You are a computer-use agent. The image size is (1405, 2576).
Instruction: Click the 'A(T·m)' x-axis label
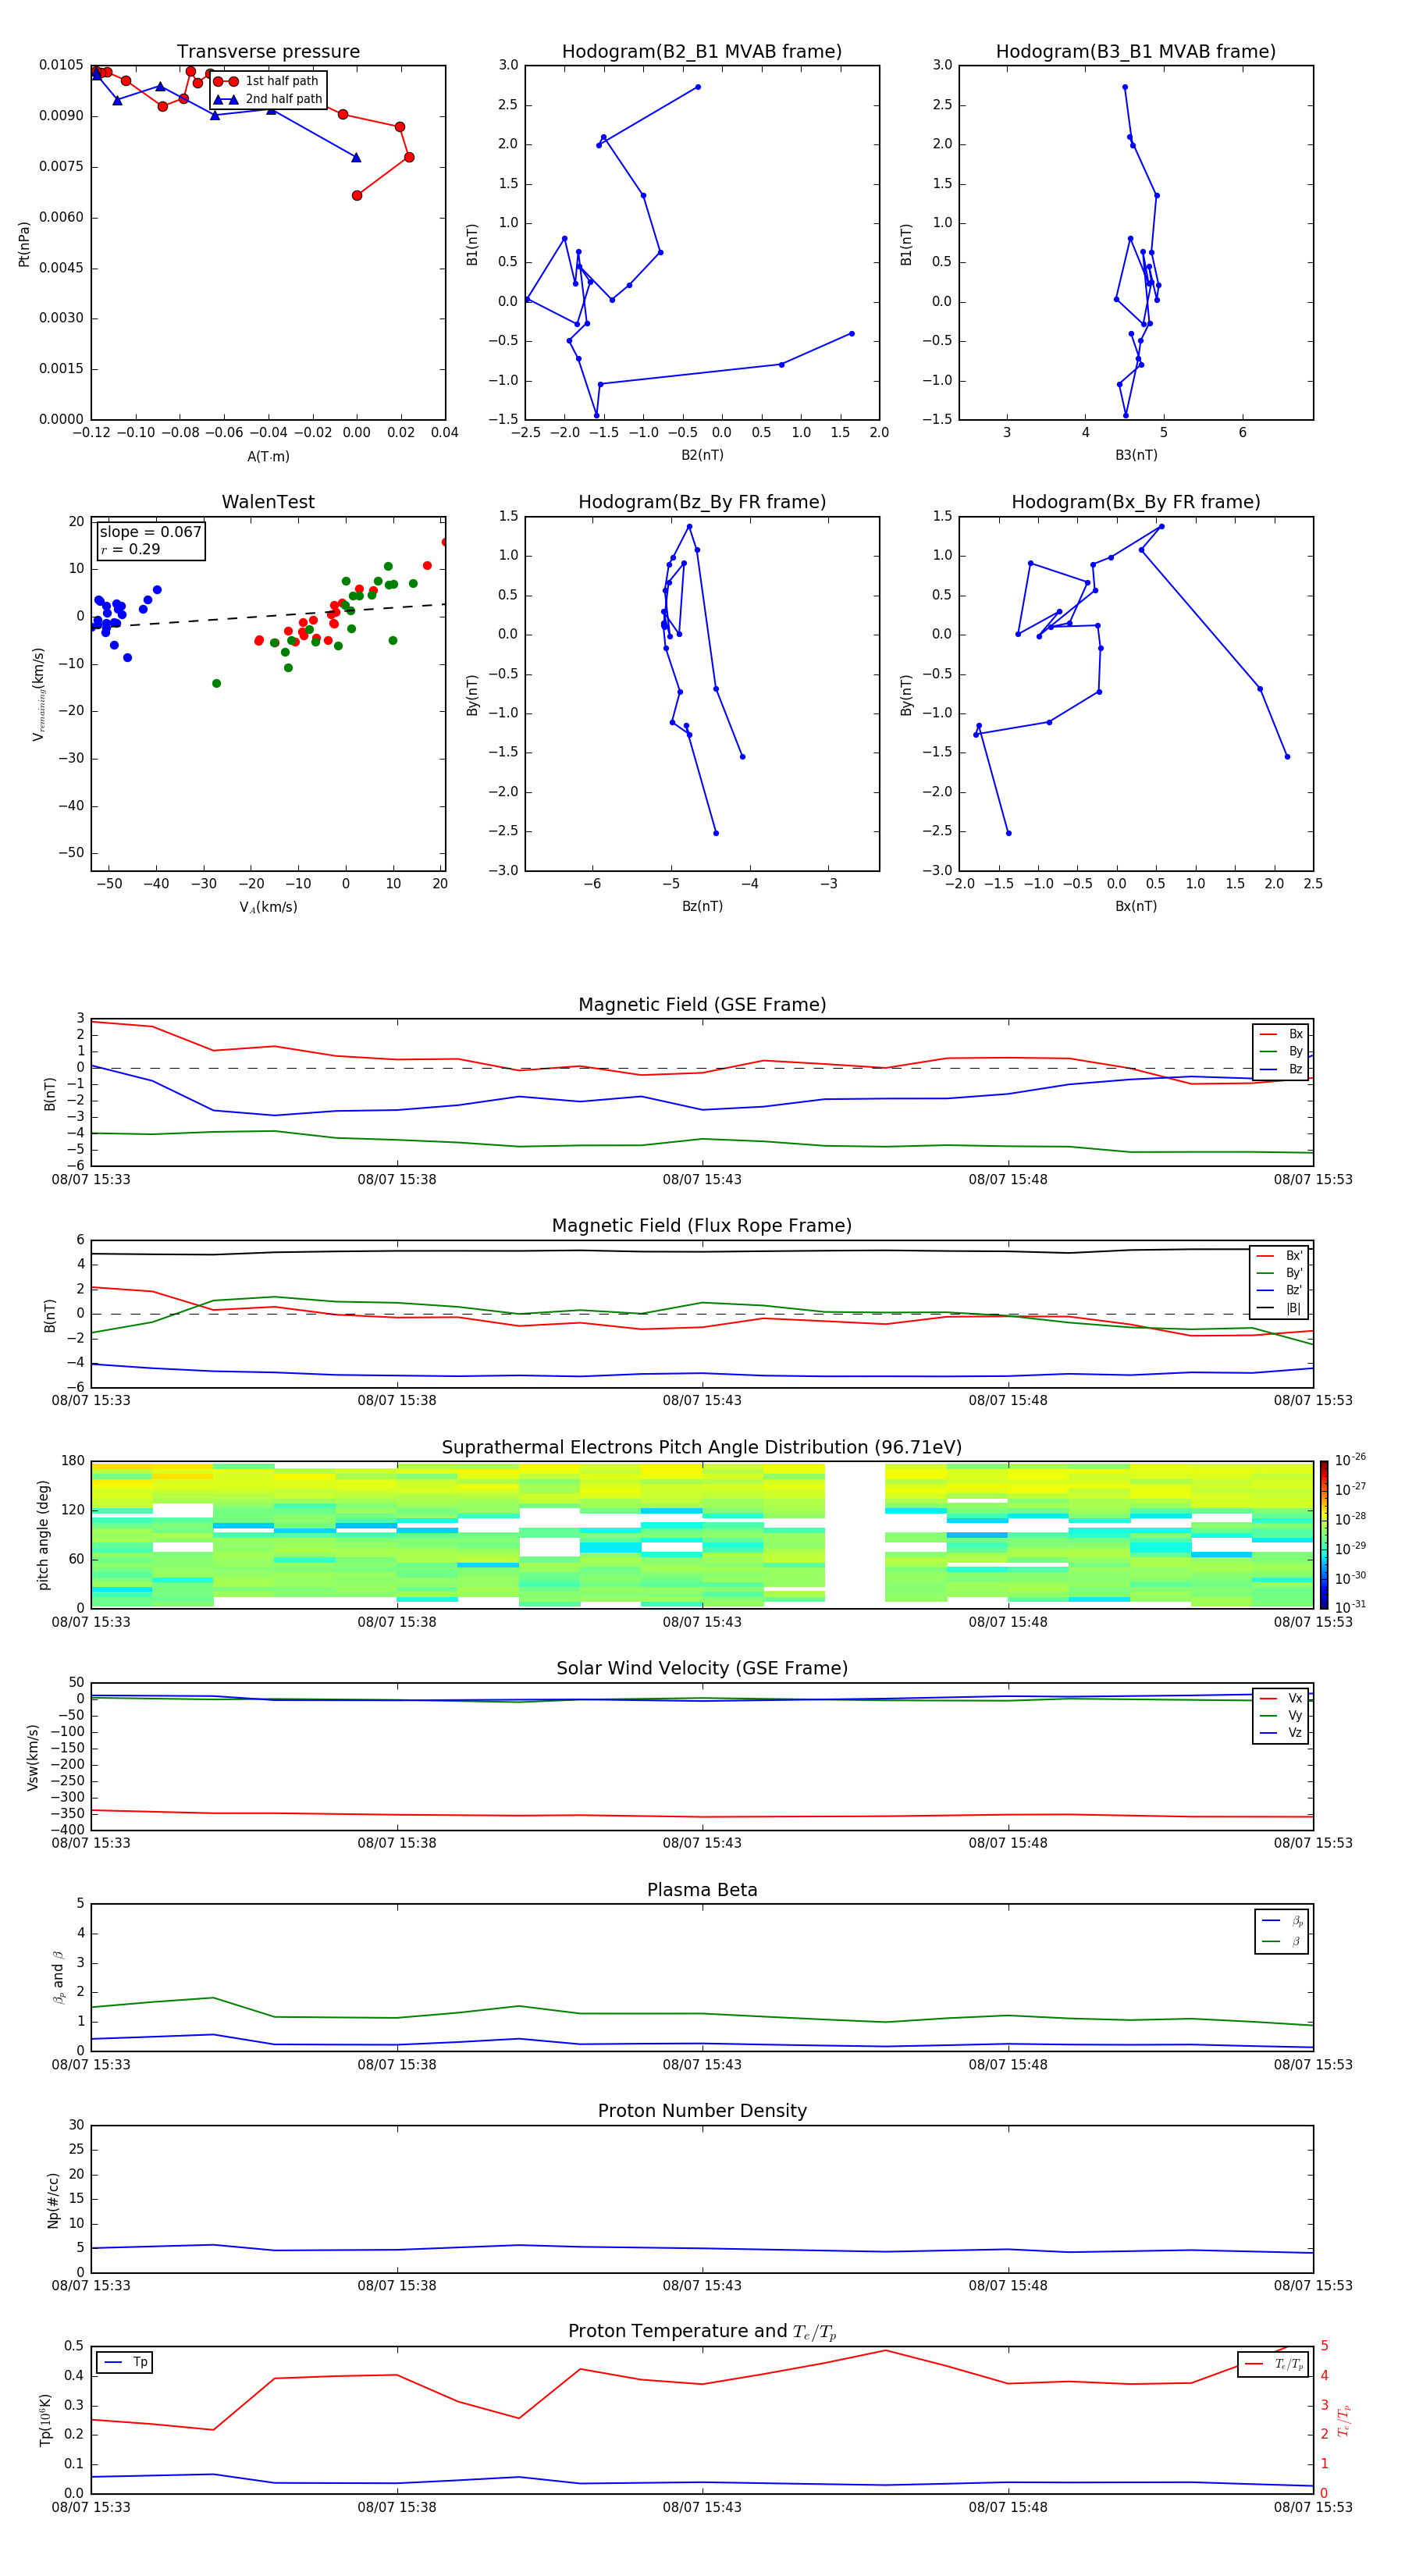[268, 457]
